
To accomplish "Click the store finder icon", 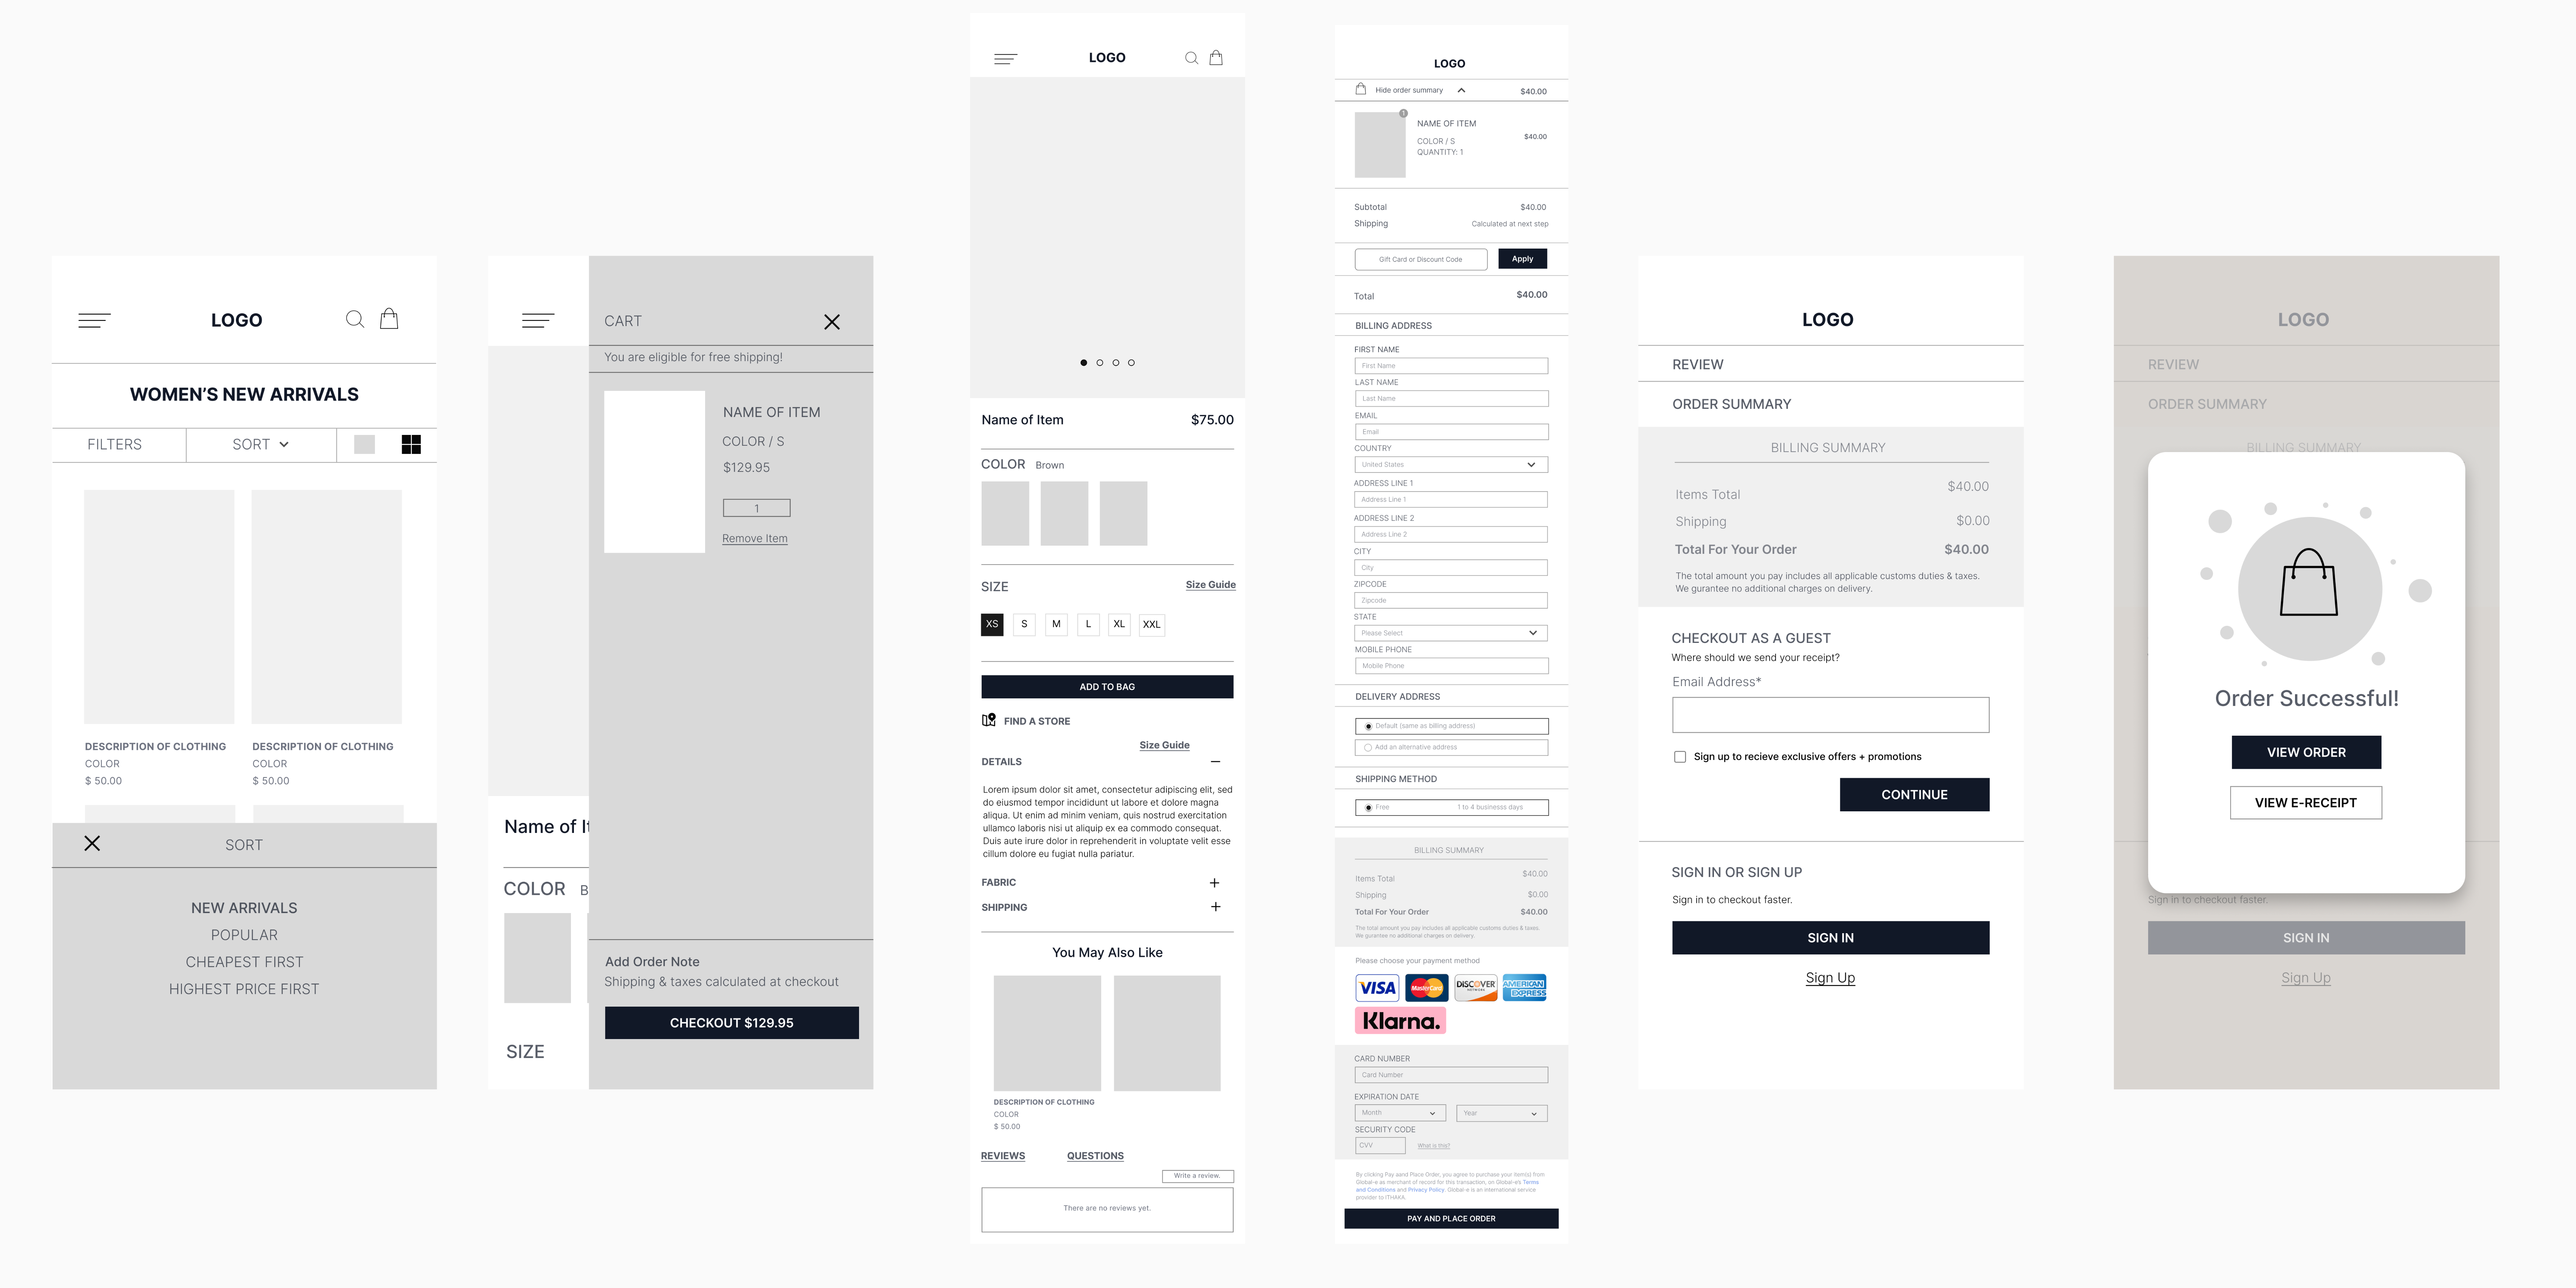I will click(987, 720).
